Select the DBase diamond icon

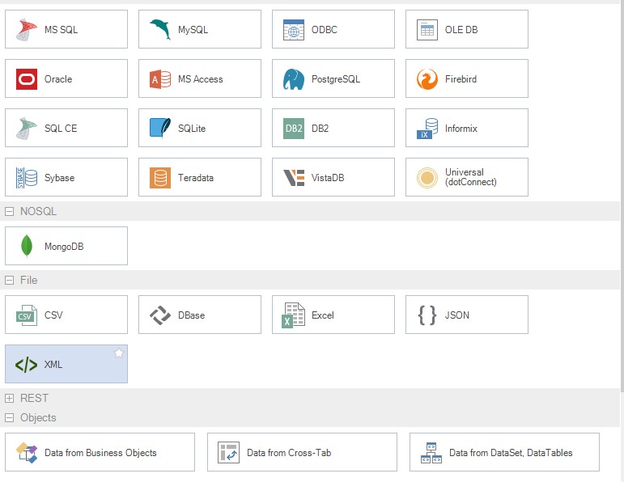point(160,315)
